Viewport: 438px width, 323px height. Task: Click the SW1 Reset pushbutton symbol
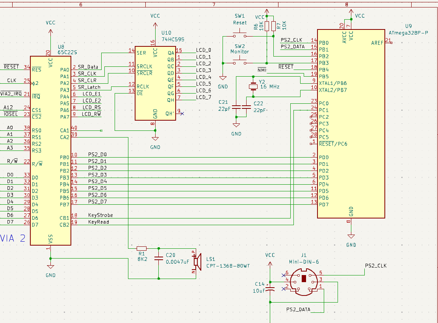coord(239,35)
